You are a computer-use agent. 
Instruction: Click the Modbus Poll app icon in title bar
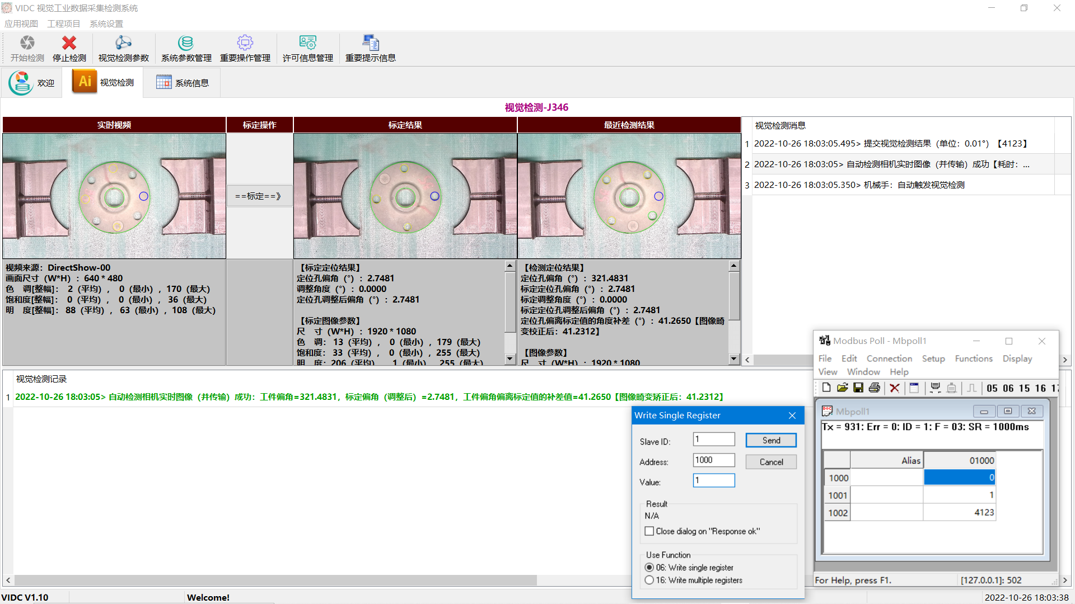(x=825, y=341)
